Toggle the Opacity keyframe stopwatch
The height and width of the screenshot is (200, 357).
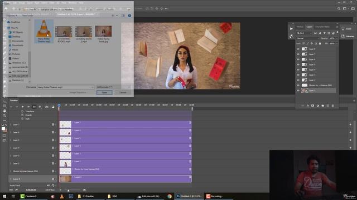[22, 115]
